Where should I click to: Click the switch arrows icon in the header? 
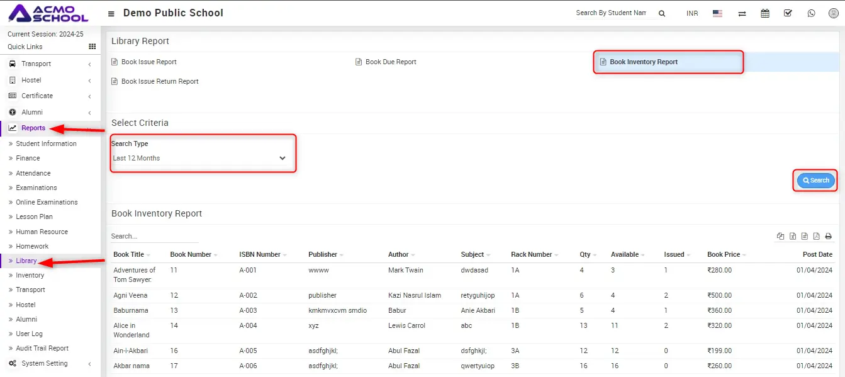(x=742, y=13)
